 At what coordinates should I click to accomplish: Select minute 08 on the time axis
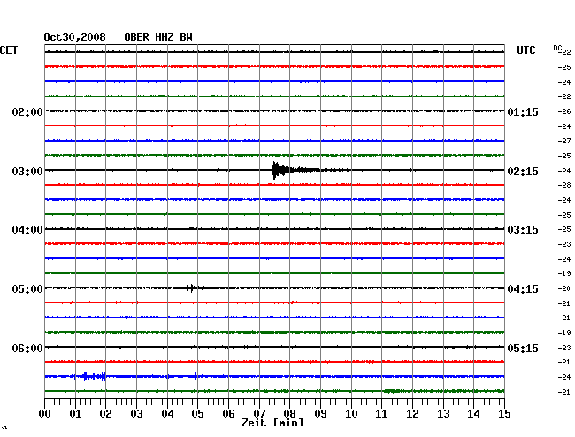click(x=289, y=413)
